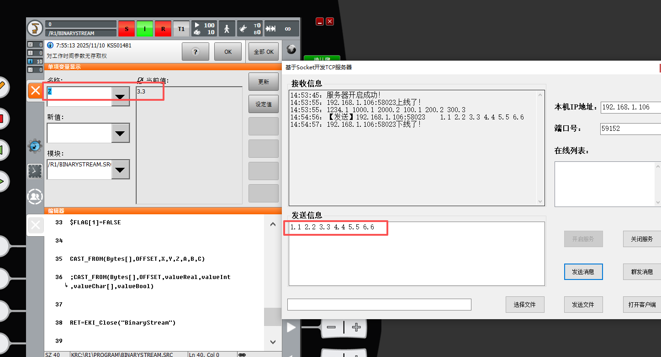The image size is (661, 357).
Task: Click 发送消息 button in TCP server window
Action: [x=583, y=272]
